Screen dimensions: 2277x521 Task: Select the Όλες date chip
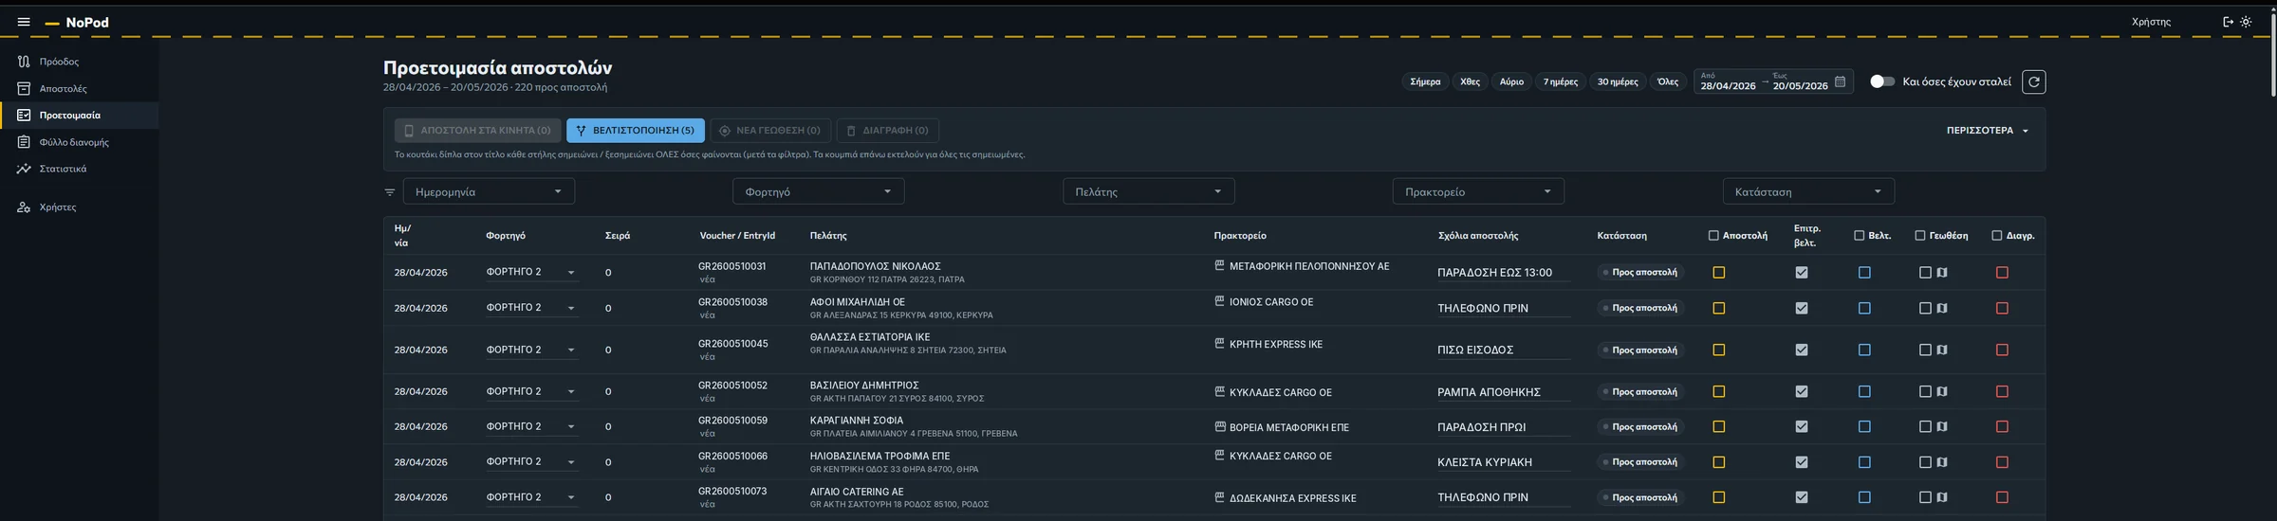click(1668, 81)
